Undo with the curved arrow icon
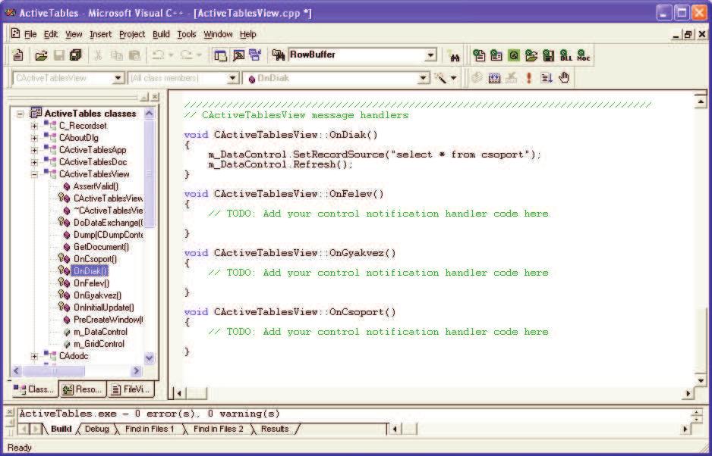Screen dimensions: 712x456 158,55
